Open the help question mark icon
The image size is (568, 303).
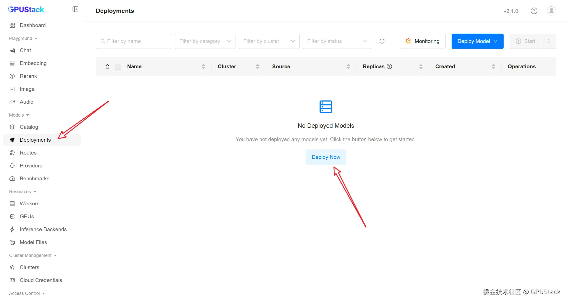coord(534,11)
